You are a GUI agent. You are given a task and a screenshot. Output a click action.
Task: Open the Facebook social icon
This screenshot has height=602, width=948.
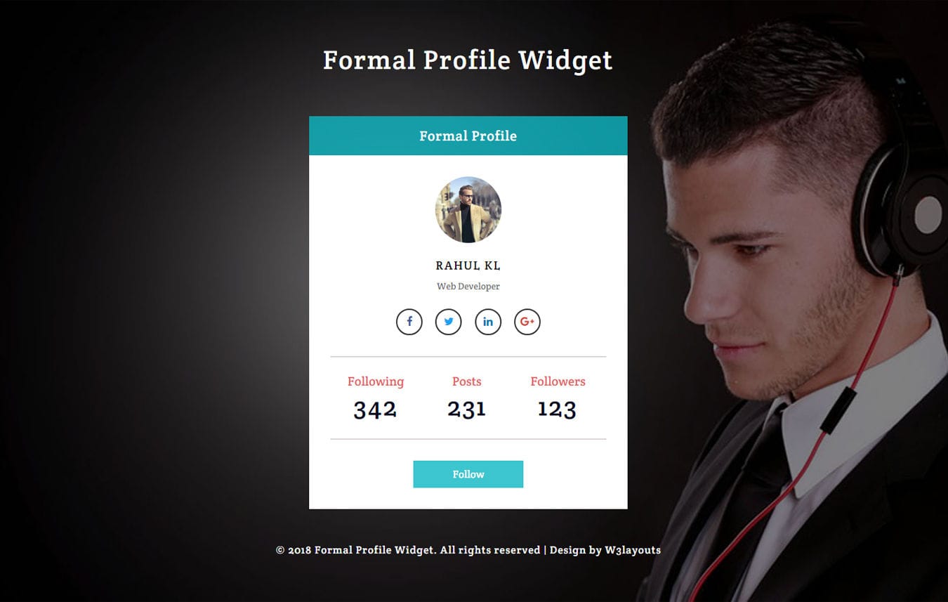(x=409, y=322)
